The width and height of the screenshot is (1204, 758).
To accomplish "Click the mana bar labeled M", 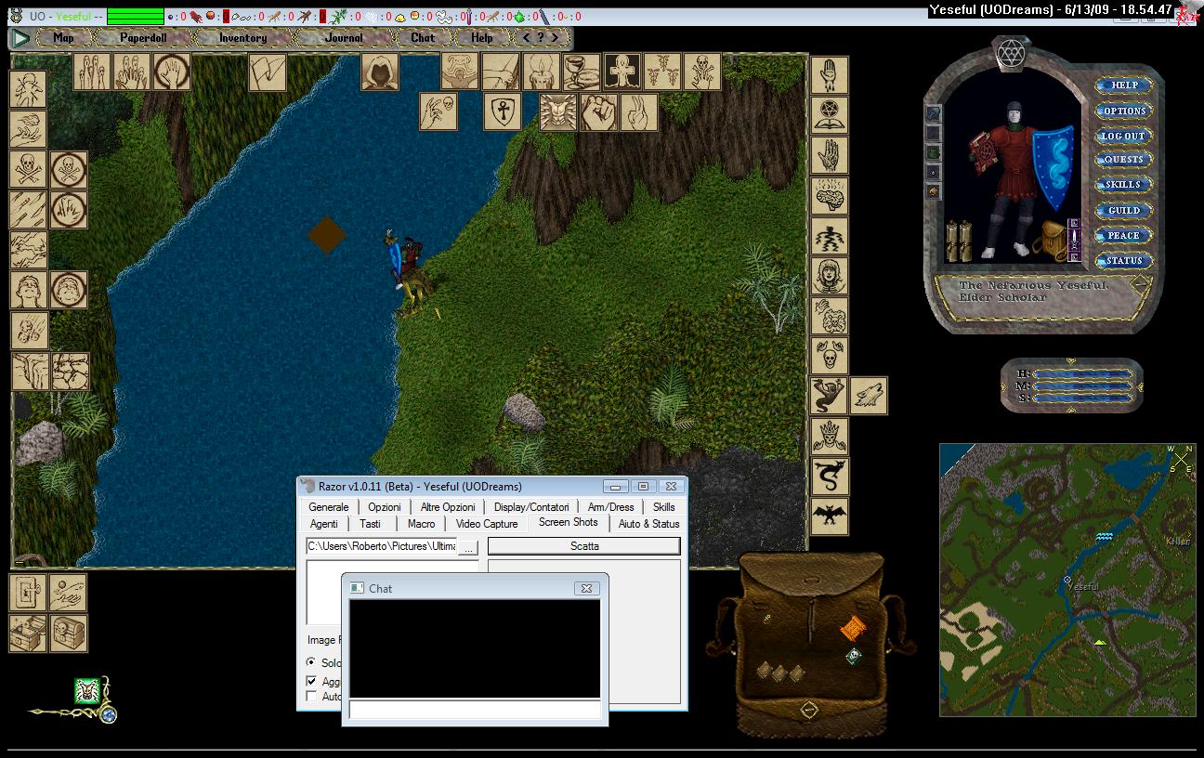I will [1082, 386].
